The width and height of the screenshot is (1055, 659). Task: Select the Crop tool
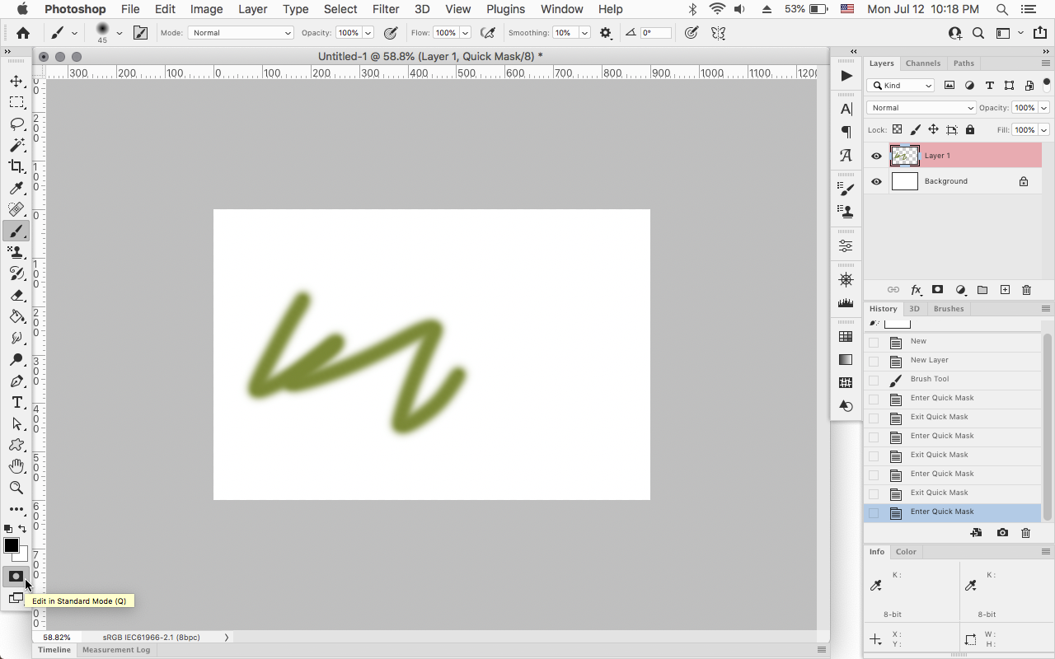point(16,166)
